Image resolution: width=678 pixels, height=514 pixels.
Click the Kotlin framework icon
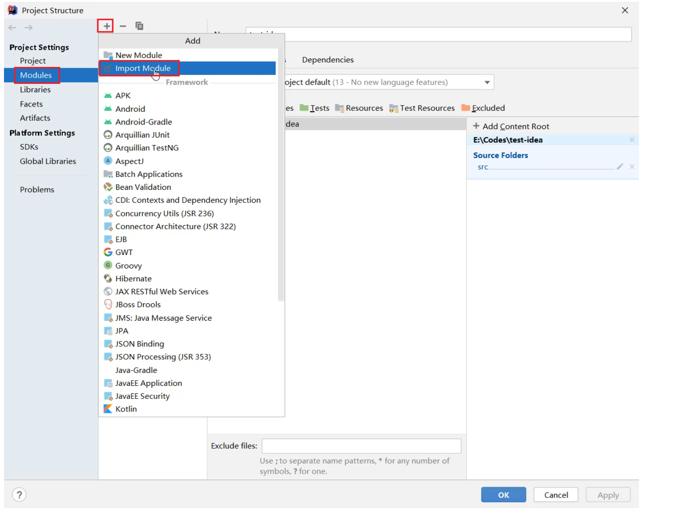(x=108, y=409)
